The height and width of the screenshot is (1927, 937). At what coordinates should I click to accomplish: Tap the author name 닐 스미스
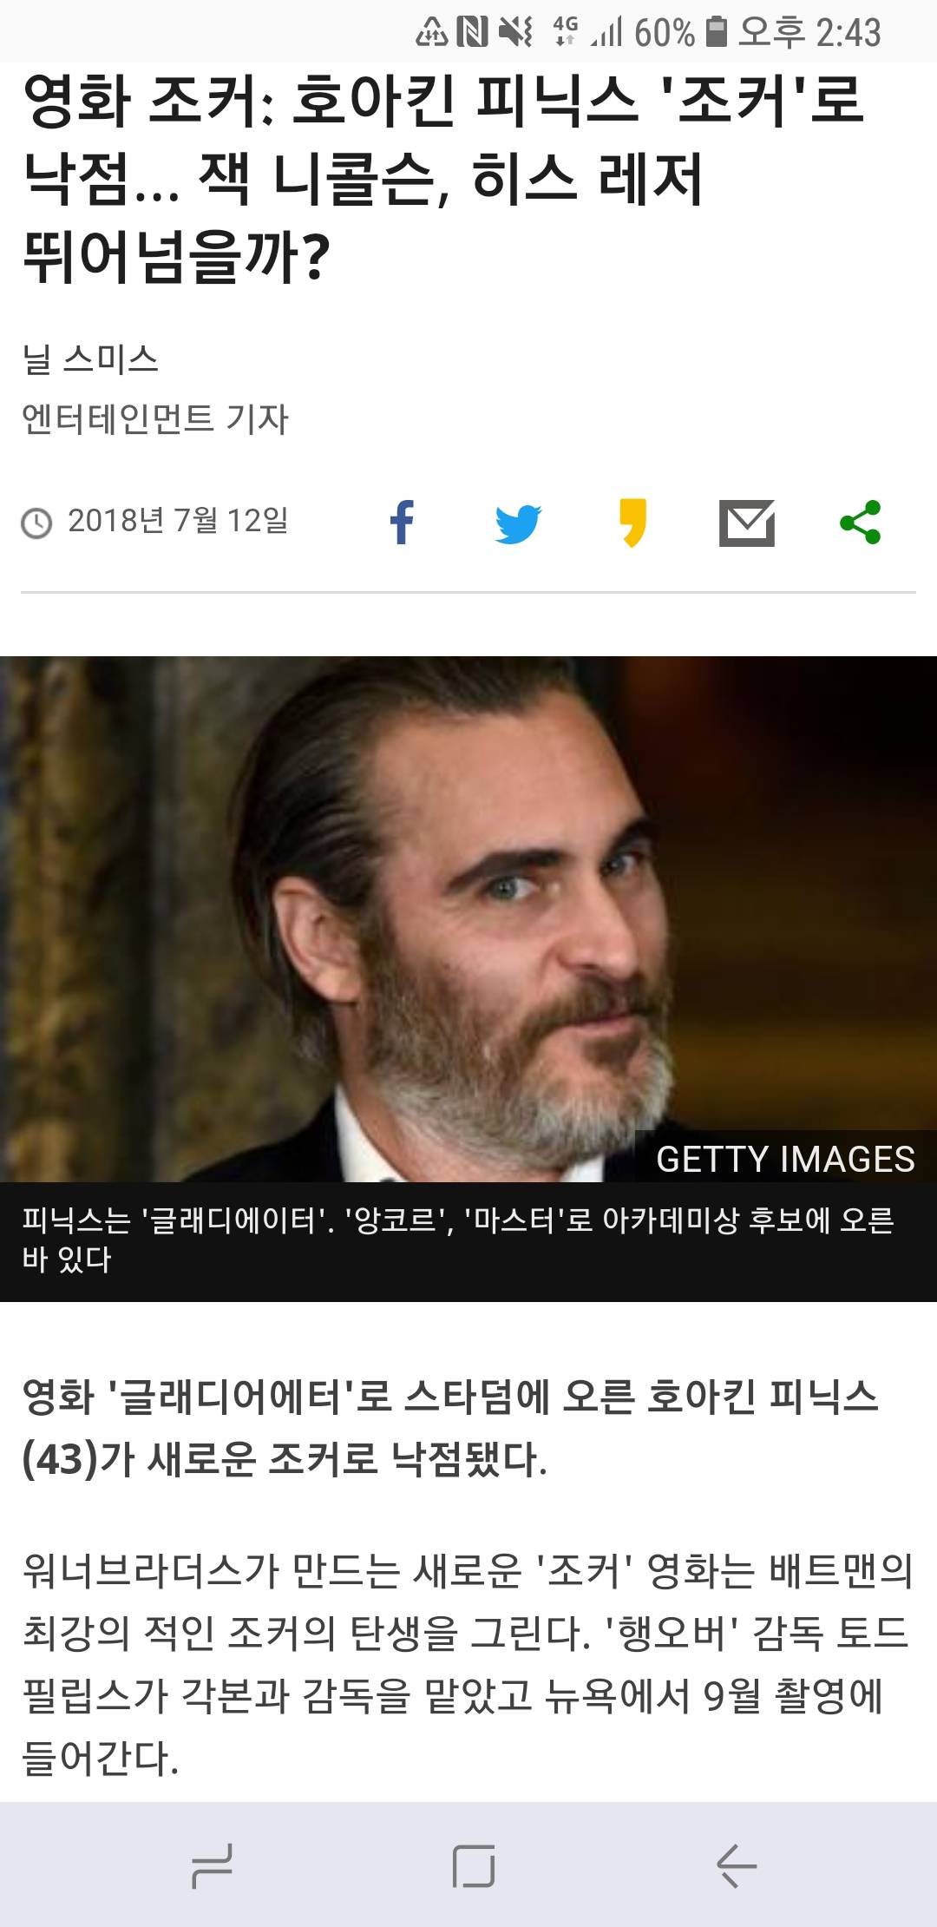90,359
